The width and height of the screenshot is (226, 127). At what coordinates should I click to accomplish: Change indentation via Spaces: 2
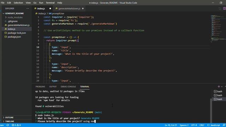[184, 125]
